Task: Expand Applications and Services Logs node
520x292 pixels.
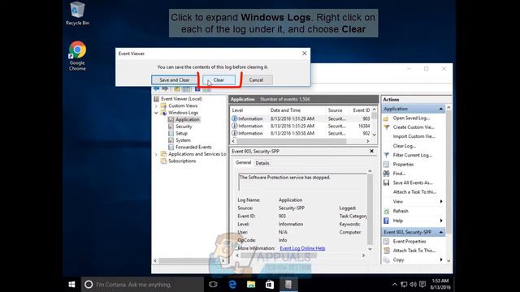Action: [x=156, y=154]
